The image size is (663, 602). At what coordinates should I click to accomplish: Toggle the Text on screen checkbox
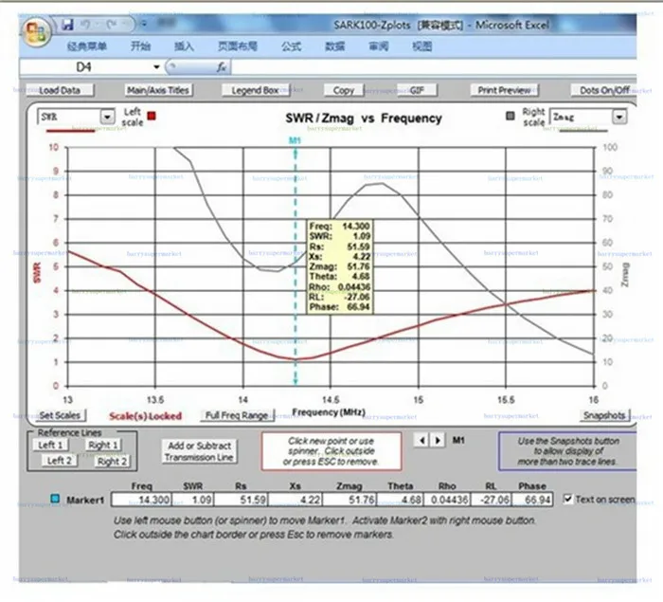(567, 499)
